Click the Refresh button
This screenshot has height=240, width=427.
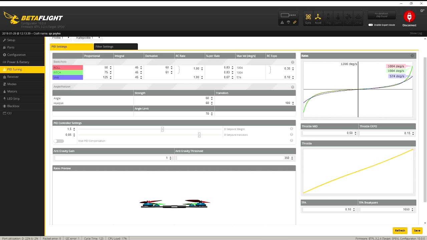(x=400, y=230)
